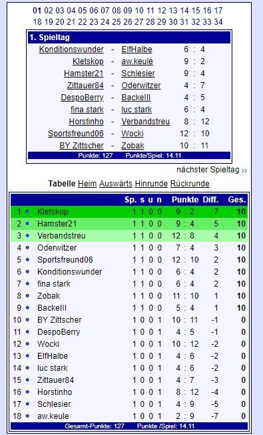
Task: Show the Rückrunde table
Action: click(190, 184)
